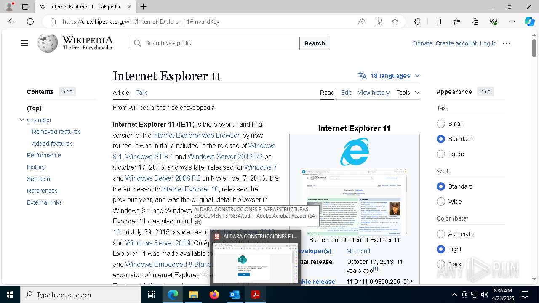Viewport: 539px width, 303px height.
Task: Open the Split screen icon
Action: point(438,21)
